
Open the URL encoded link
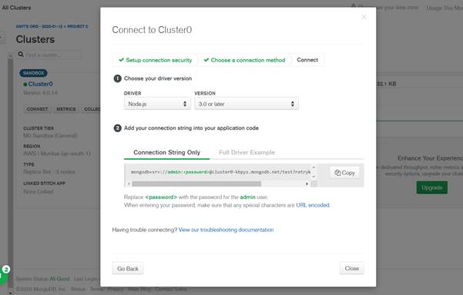coord(313,205)
